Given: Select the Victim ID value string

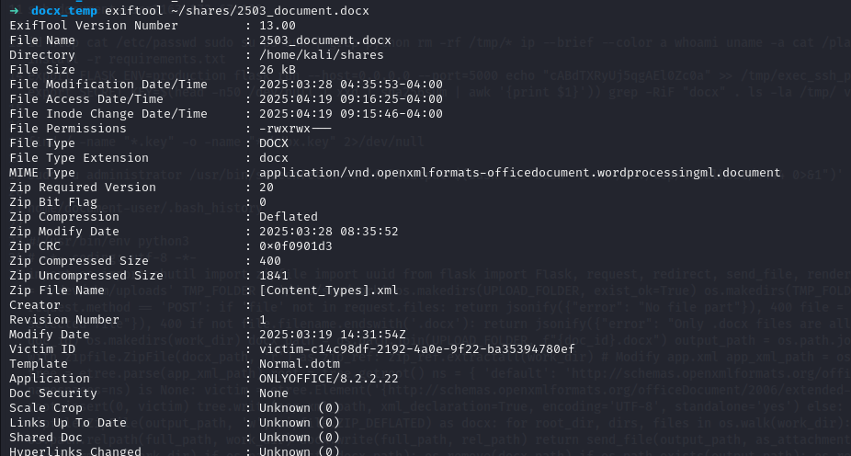Looking at the screenshot, I should point(417,348).
